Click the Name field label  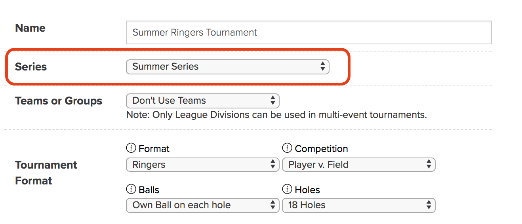(x=30, y=28)
